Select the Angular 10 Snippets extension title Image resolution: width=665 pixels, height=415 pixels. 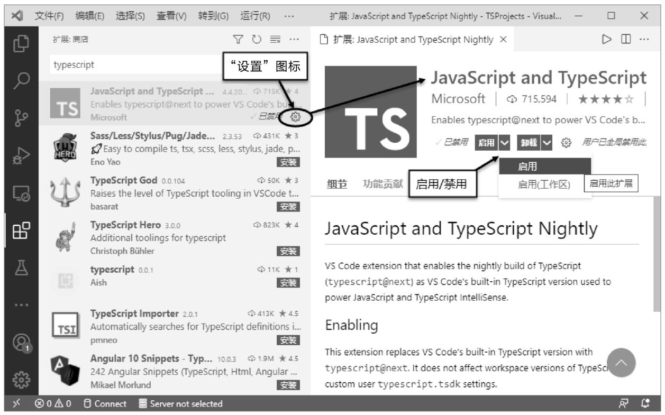(152, 358)
